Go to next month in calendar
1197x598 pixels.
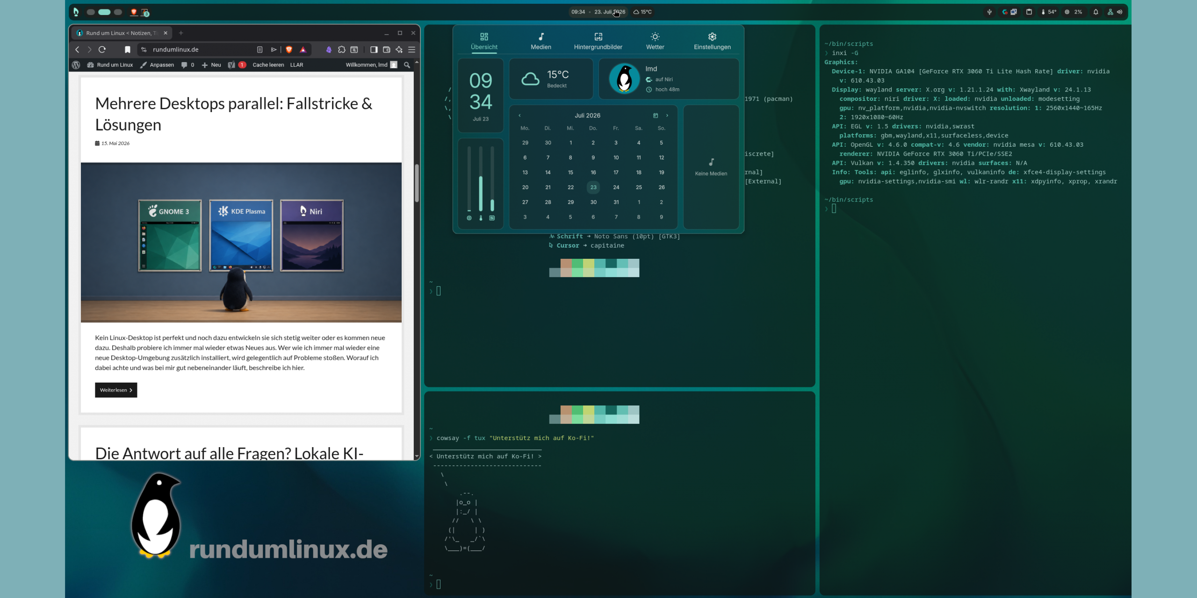667,115
